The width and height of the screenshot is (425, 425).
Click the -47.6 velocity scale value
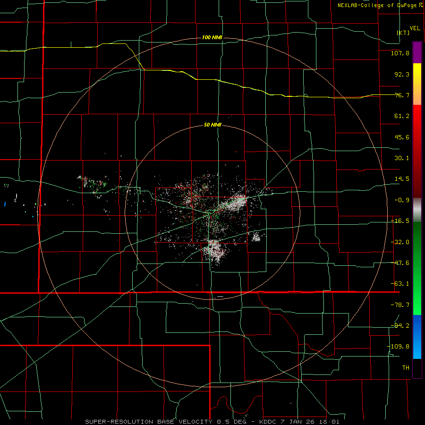[x=400, y=263]
